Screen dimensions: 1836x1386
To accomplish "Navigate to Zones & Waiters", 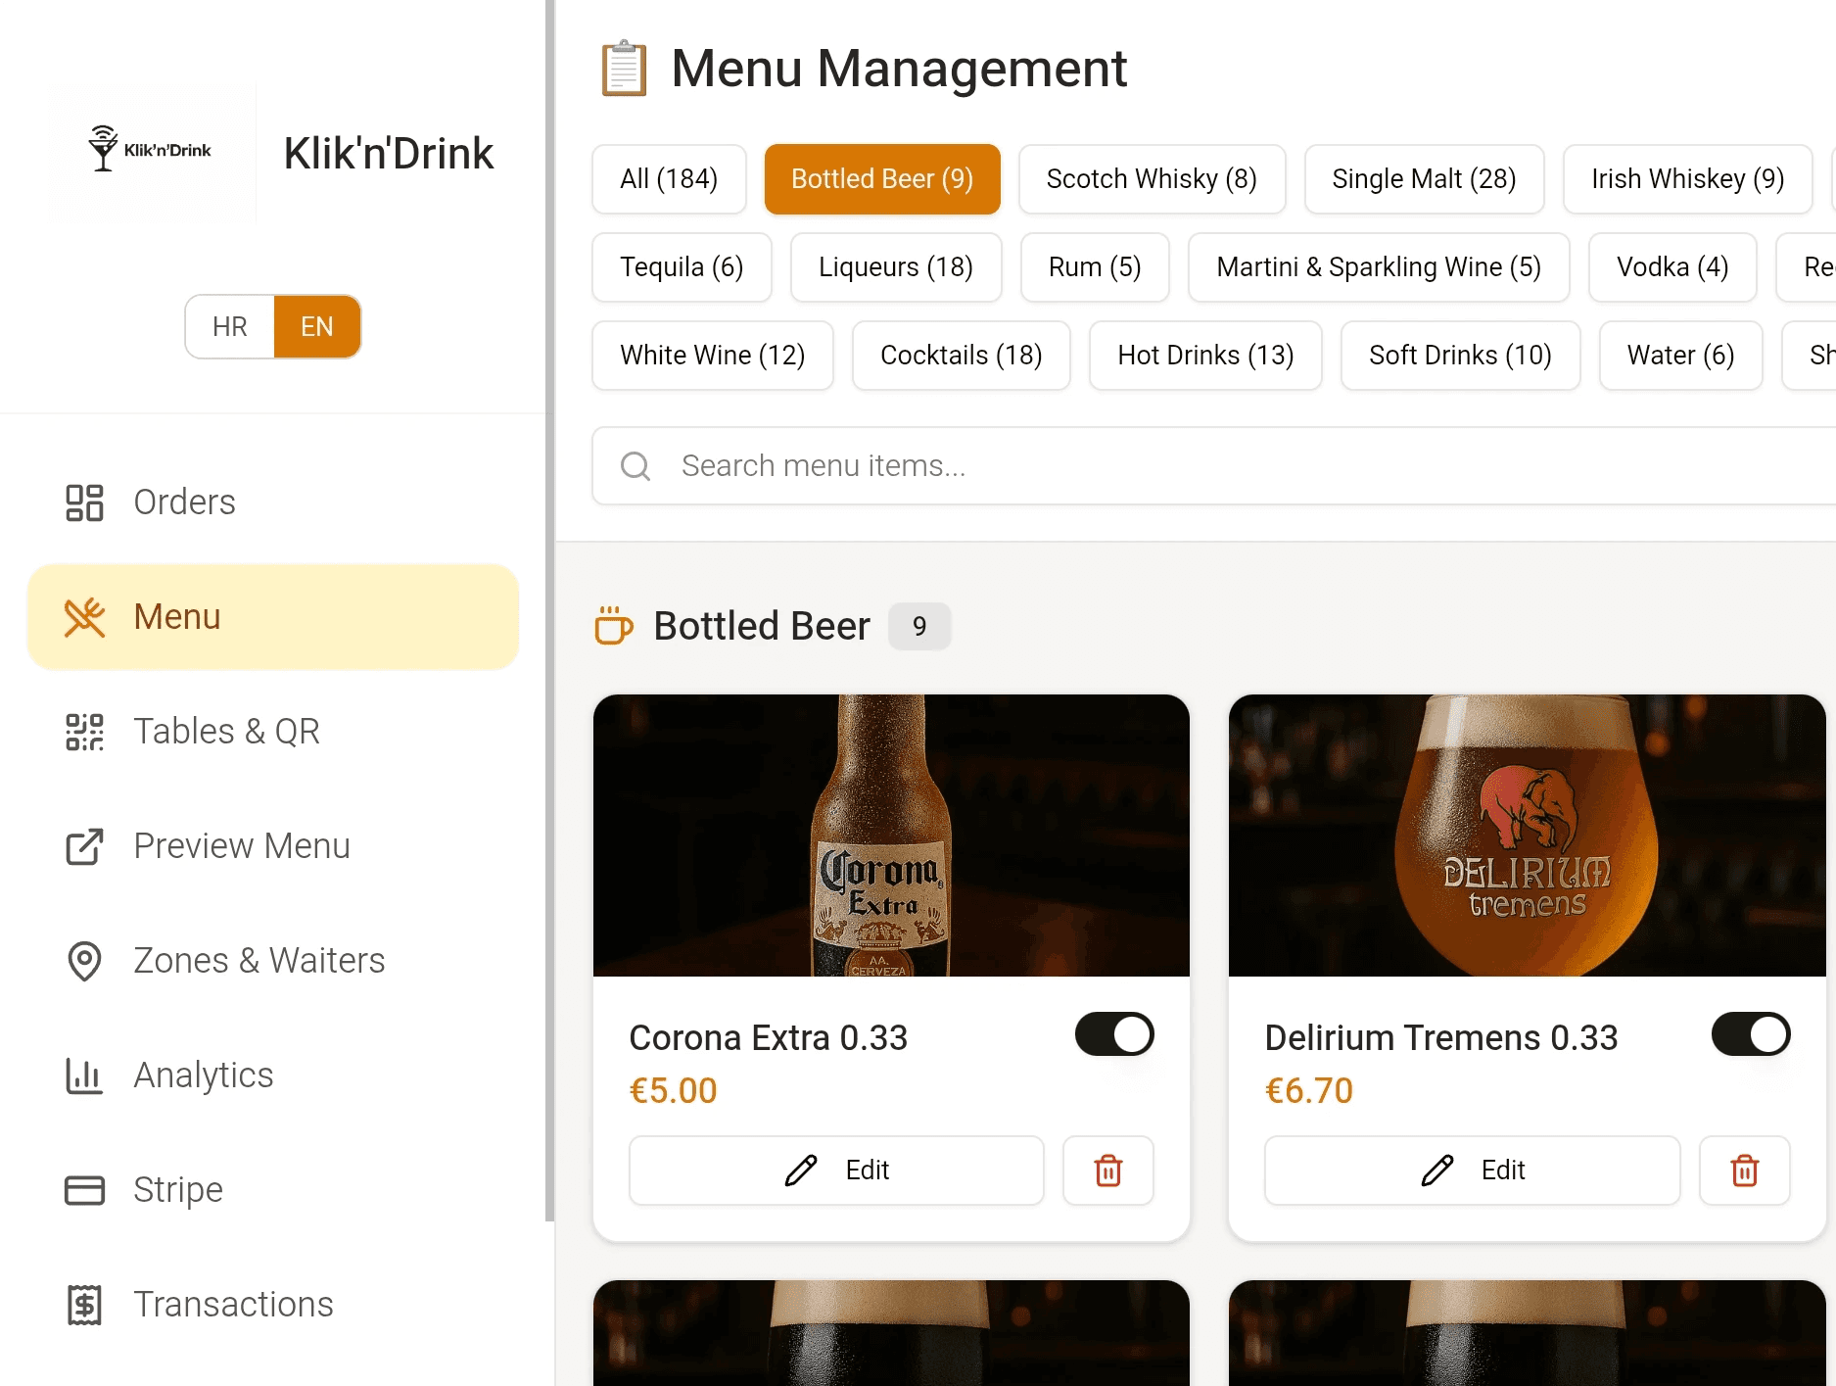I will 273,961.
